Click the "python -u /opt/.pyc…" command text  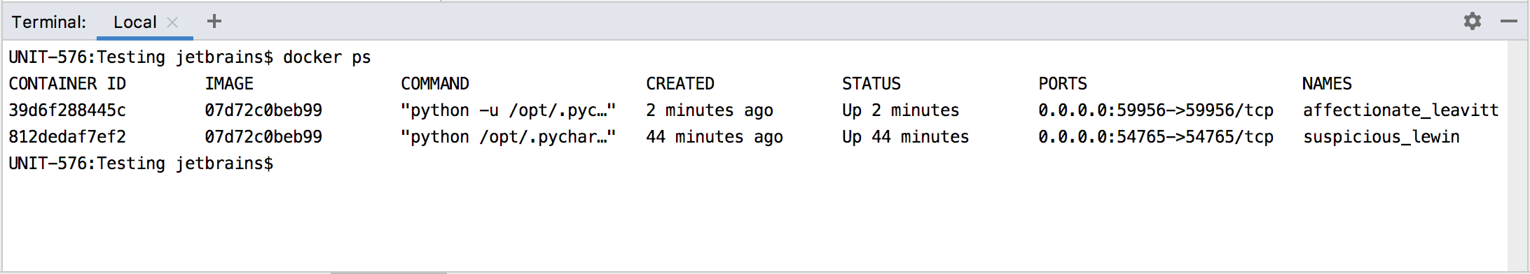point(508,110)
